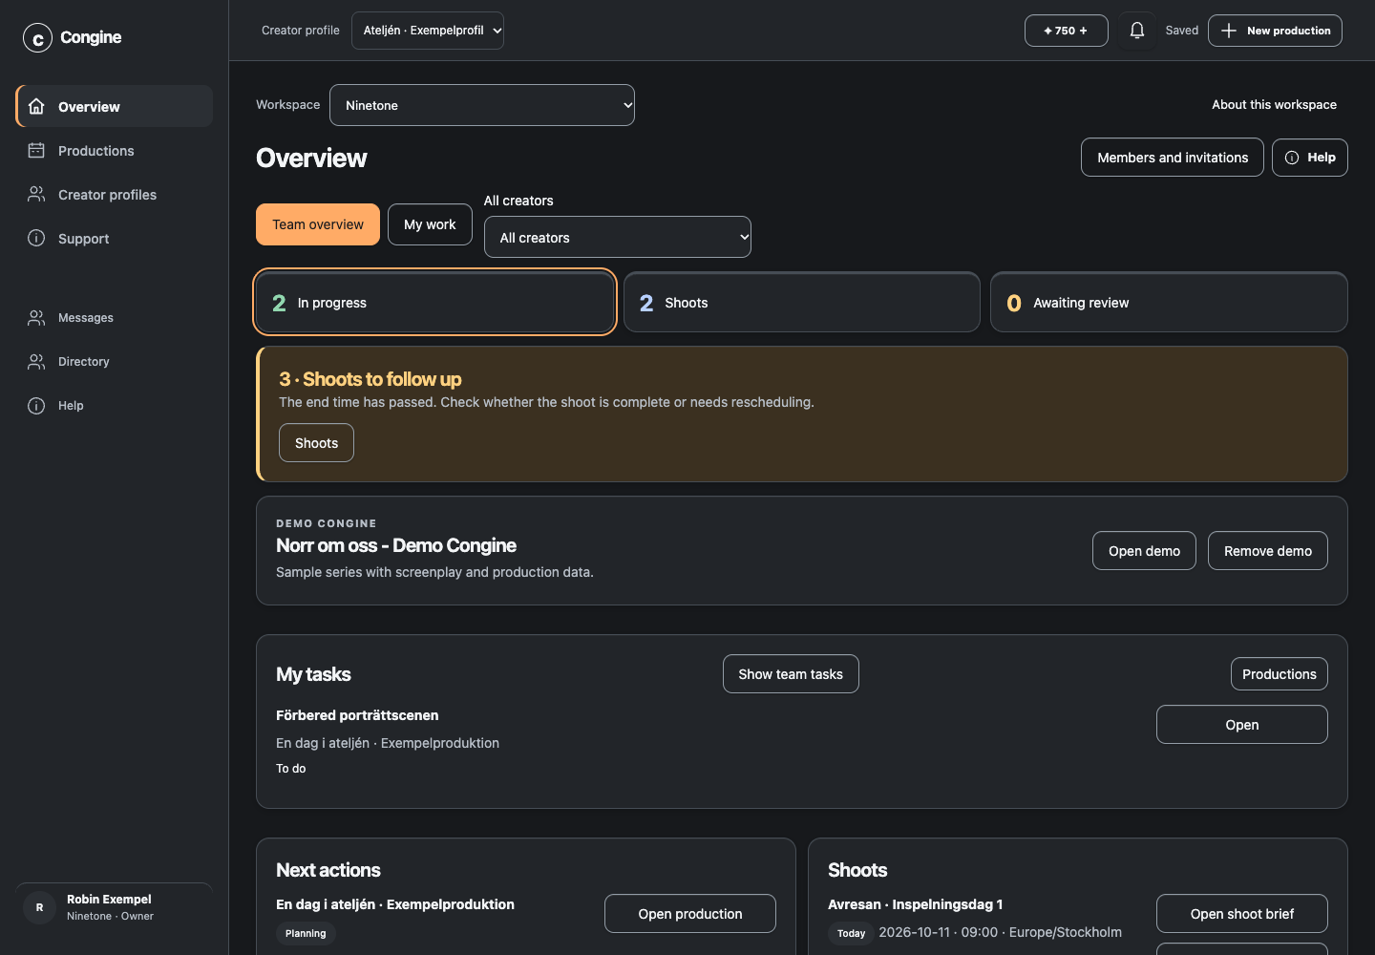
Task: Click the Congine logo icon
Action: click(x=37, y=38)
